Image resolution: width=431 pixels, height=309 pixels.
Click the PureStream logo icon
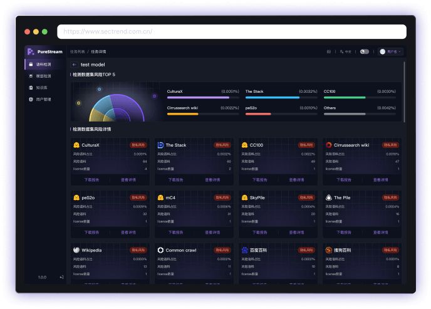tap(31, 51)
